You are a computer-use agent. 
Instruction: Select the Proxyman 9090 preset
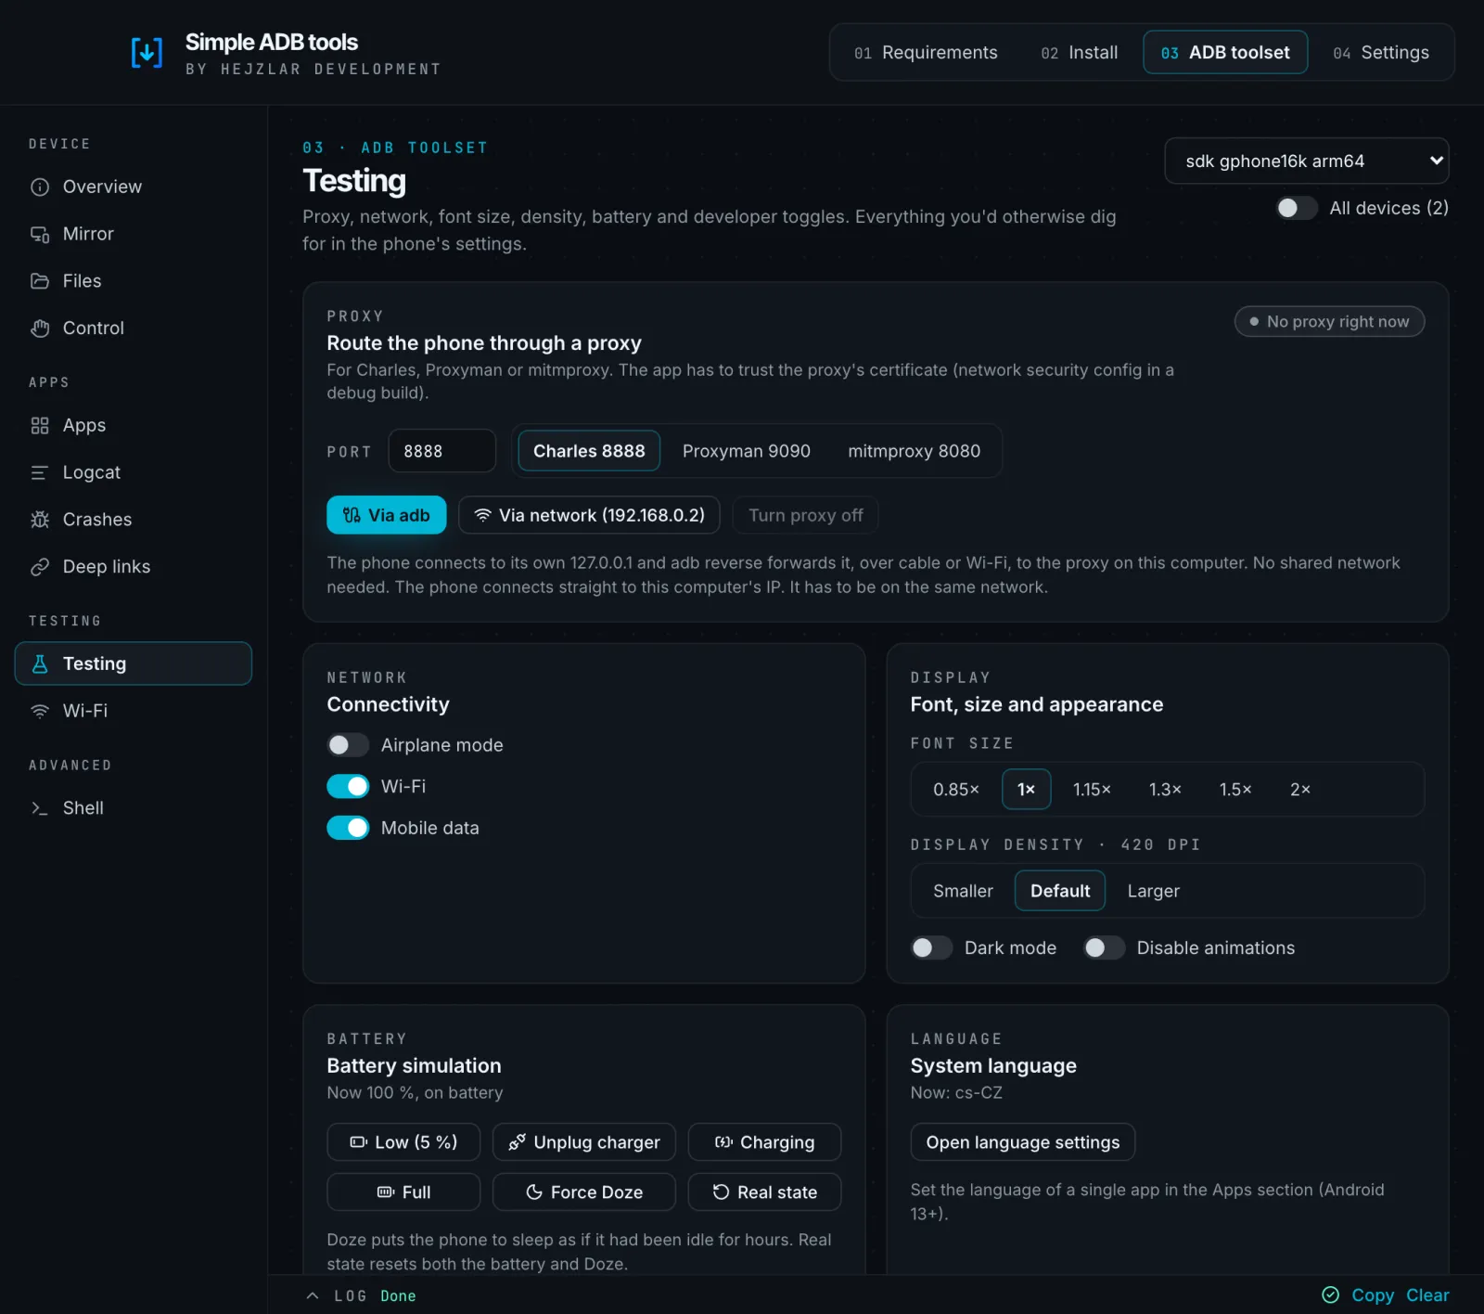pyautogui.click(x=746, y=451)
